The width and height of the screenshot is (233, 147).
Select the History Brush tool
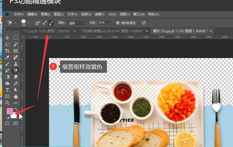[x=7, y=70]
